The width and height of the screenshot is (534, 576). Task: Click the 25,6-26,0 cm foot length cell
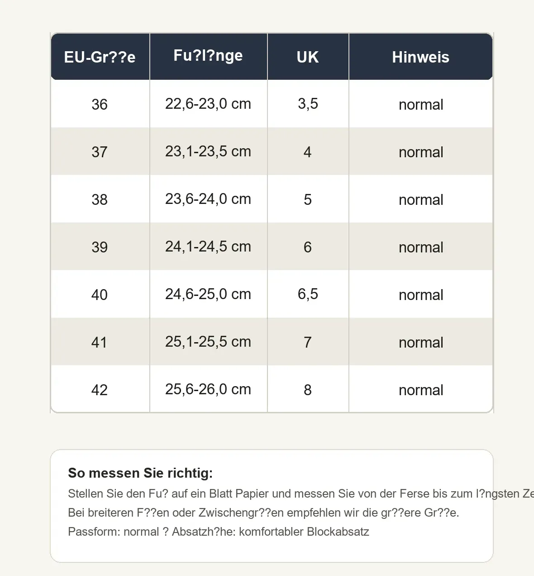tap(209, 389)
